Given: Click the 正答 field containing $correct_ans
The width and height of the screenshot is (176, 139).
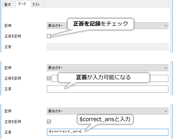Looking at the screenshot, I should 108,132.
